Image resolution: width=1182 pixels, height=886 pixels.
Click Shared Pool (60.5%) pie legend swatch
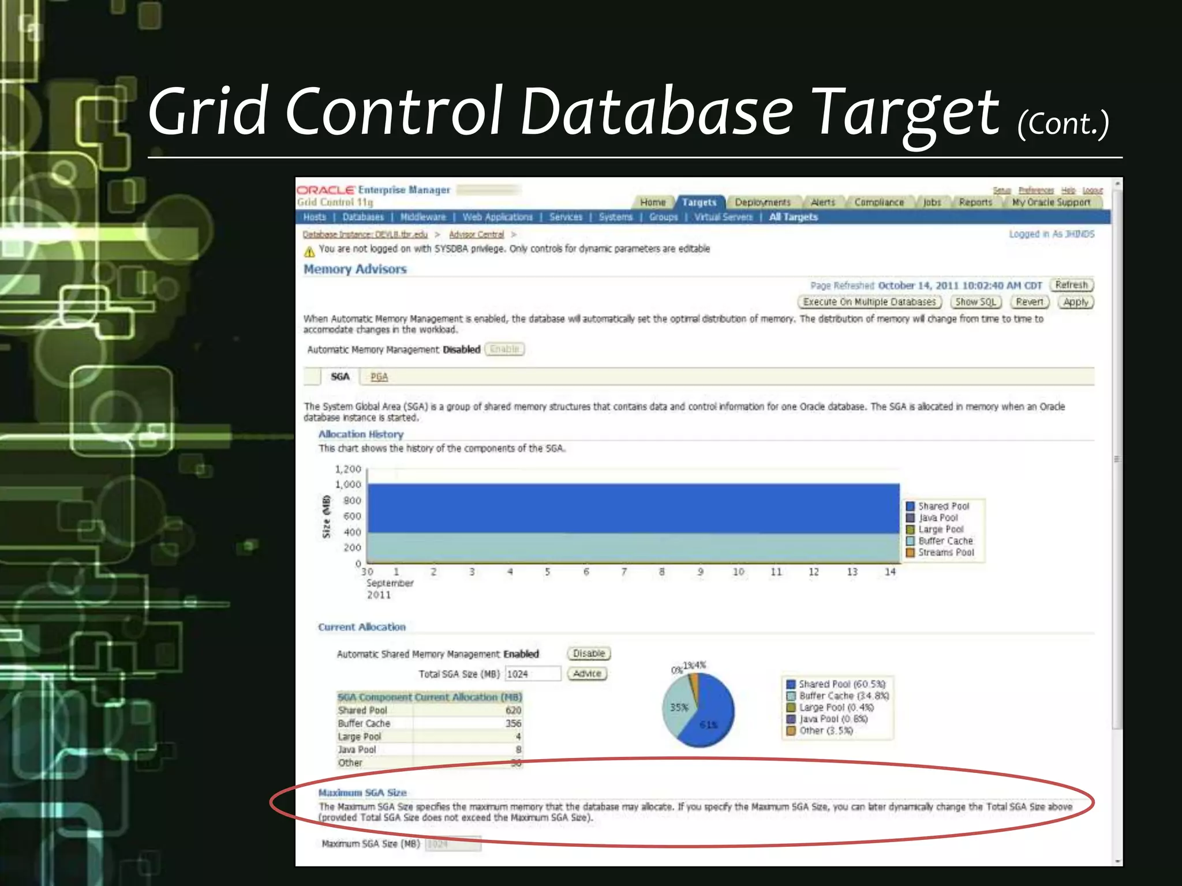pos(791,684)
